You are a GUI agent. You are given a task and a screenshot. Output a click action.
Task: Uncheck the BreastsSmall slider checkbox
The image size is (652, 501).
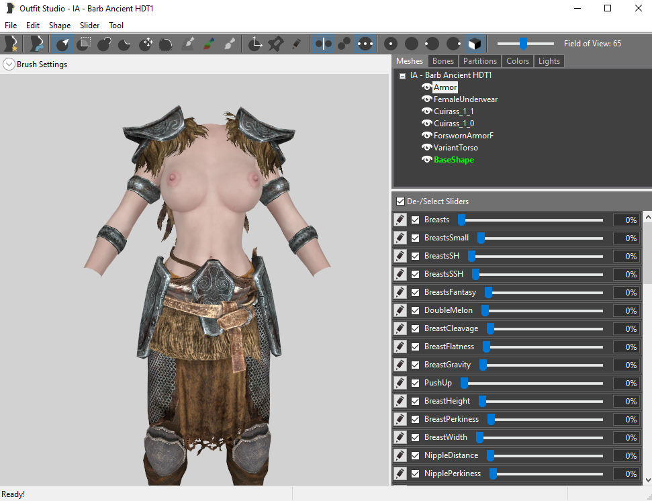[x=415, y=238]
